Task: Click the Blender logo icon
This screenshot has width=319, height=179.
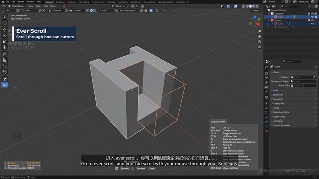Action: [3, 2]
